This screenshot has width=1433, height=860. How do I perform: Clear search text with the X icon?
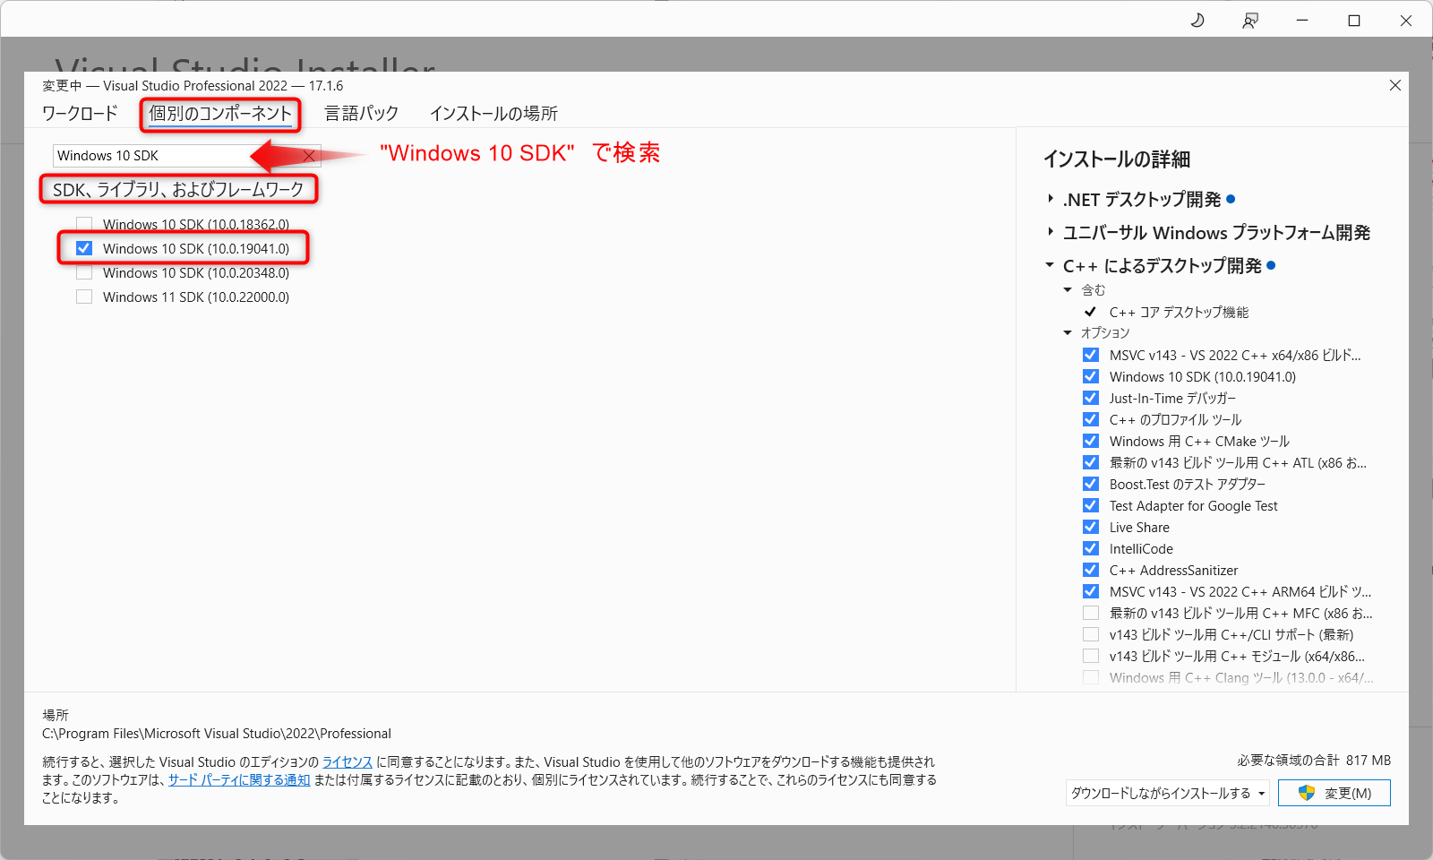point(309,156)
